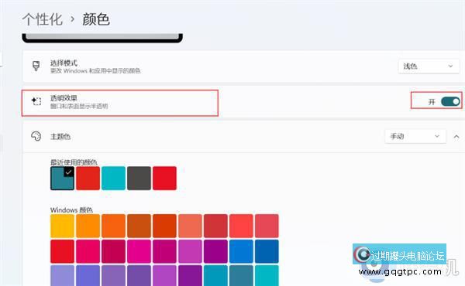Turn off the 透明效果 toggle switch
465x286 pixels.
pyautogui.click(x=450, y=101)
